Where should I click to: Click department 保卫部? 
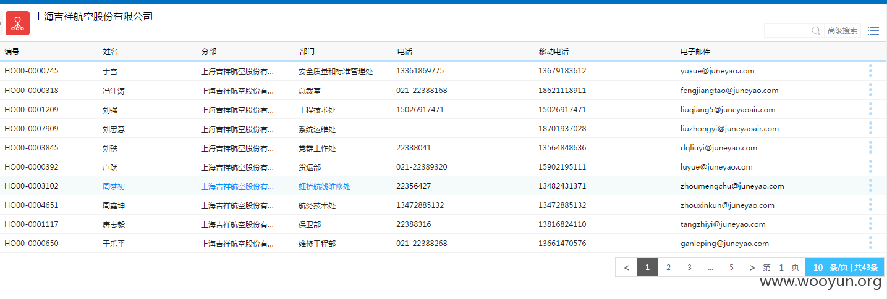(x=310, y=224)
